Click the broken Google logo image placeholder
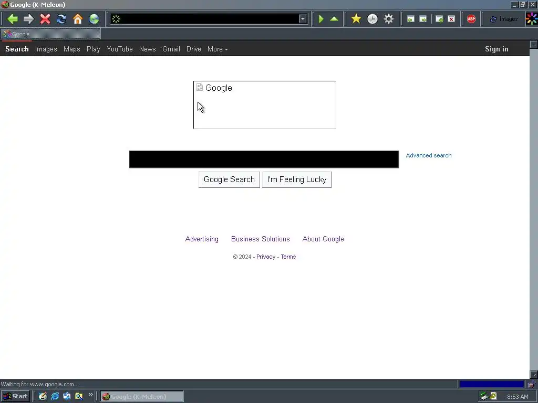 click(x=265, y=105)
